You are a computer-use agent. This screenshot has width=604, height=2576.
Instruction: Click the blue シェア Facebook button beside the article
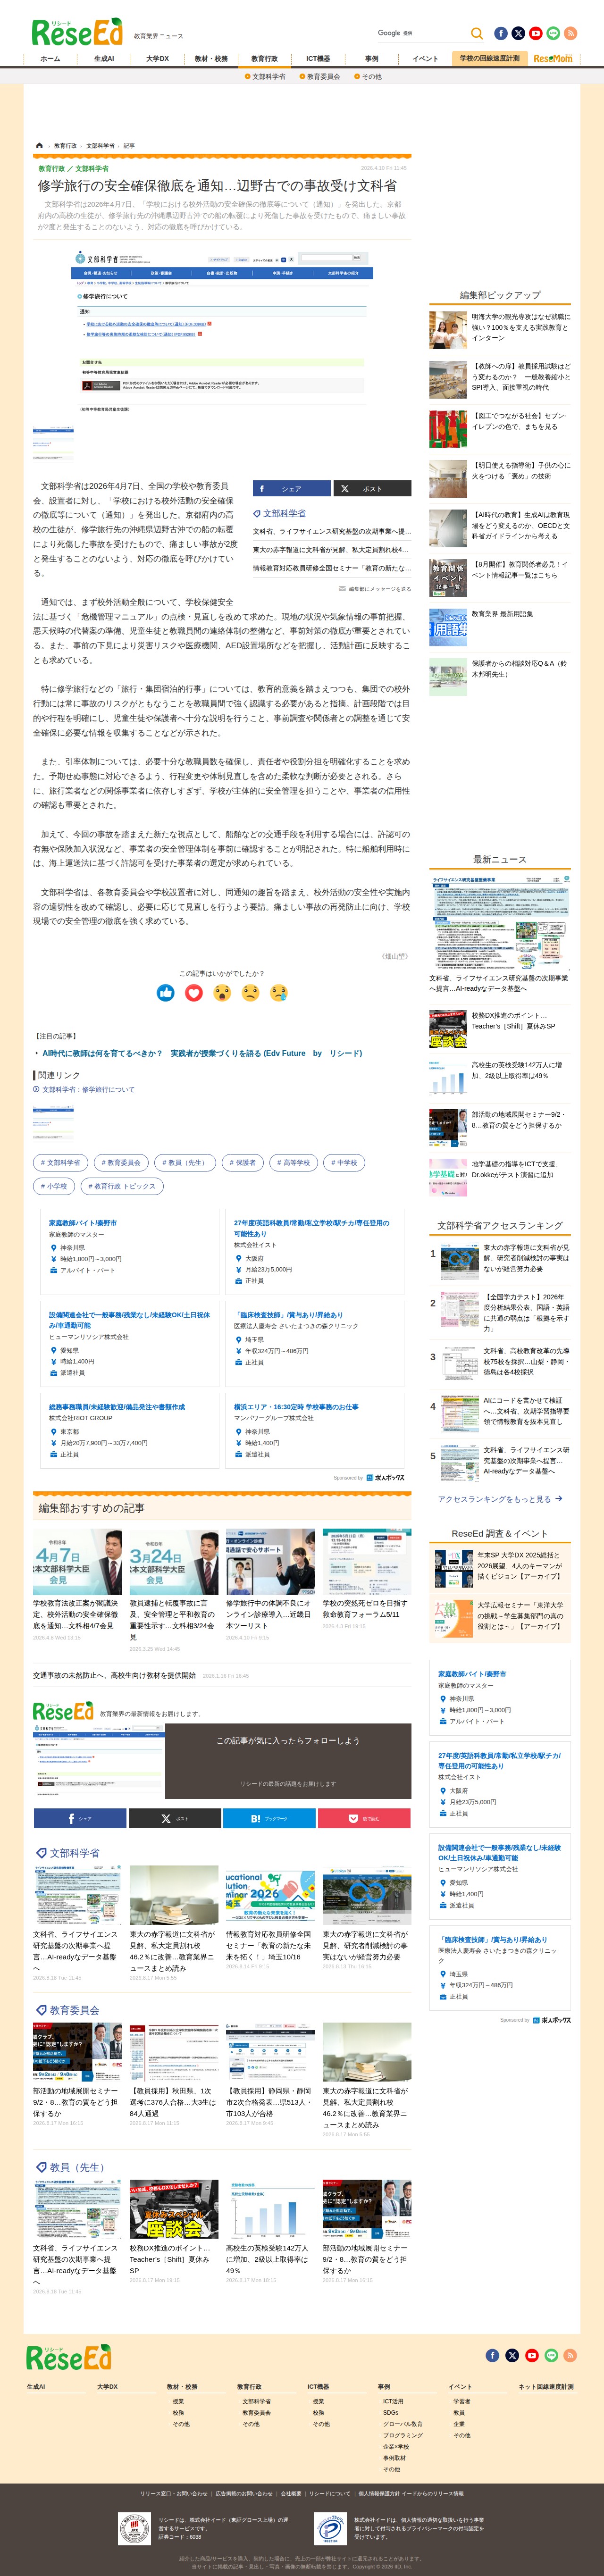click(x=291, y=489)
